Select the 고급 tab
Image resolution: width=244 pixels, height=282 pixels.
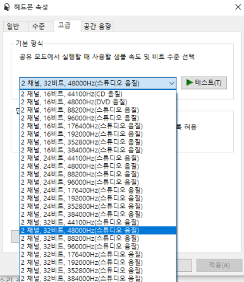pos(67,26)
